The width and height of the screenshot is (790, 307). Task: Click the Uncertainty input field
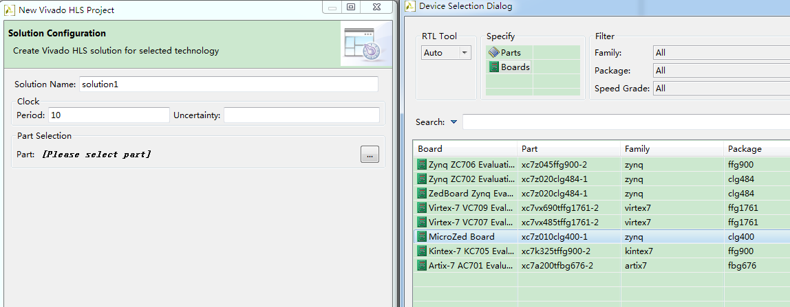301,115
